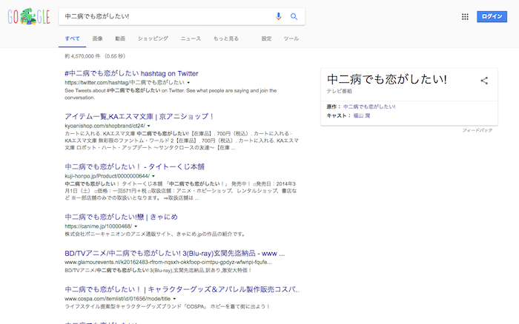Expand the dropdown arrow beside the Twitter URL
This screenshot has width=519, height=324.
[x=189, y=84]
